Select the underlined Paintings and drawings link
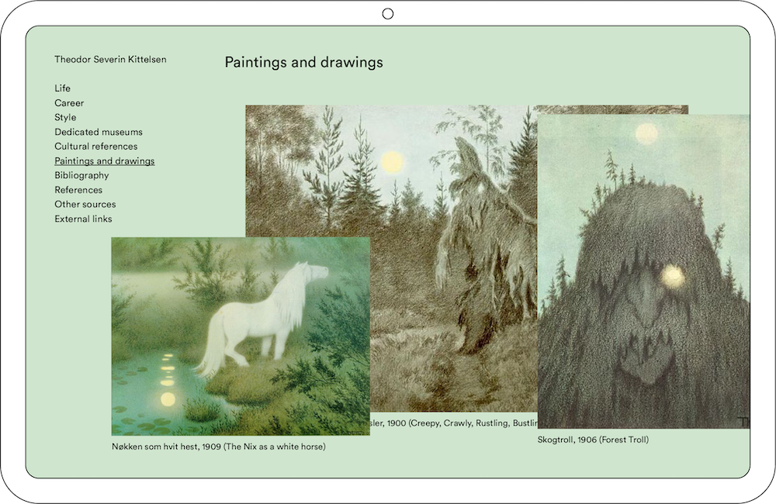 [x=105, y=161]
